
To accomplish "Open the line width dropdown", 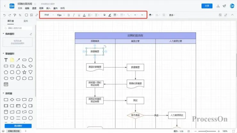I will click(116, 15).
